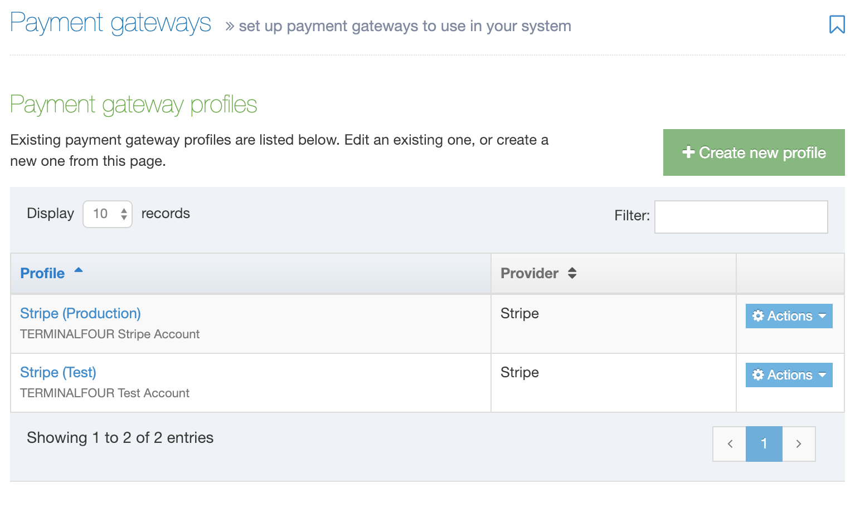
Task: Click caret arrow on Stripe (Test) Actions
Action: [823, 375]
